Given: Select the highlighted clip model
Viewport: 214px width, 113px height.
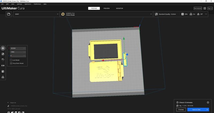Looking at the screenshot, I should [x=125, y=62].
